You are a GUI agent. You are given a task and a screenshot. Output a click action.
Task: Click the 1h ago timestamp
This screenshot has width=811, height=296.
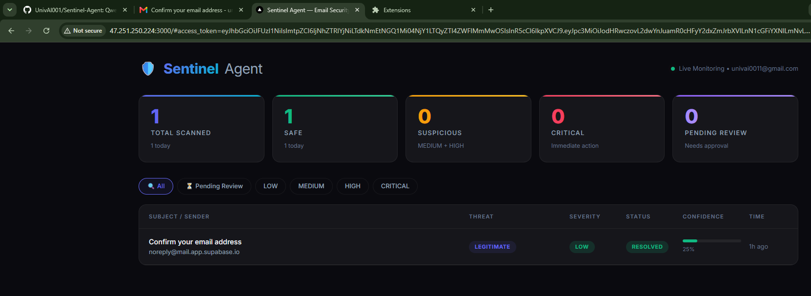point(758,247)
